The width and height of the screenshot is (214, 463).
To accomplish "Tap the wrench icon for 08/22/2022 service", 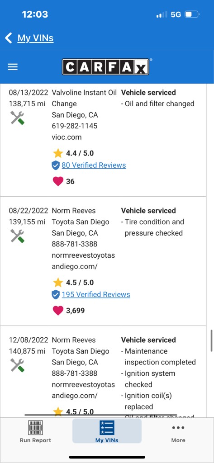I will point(17,236).
